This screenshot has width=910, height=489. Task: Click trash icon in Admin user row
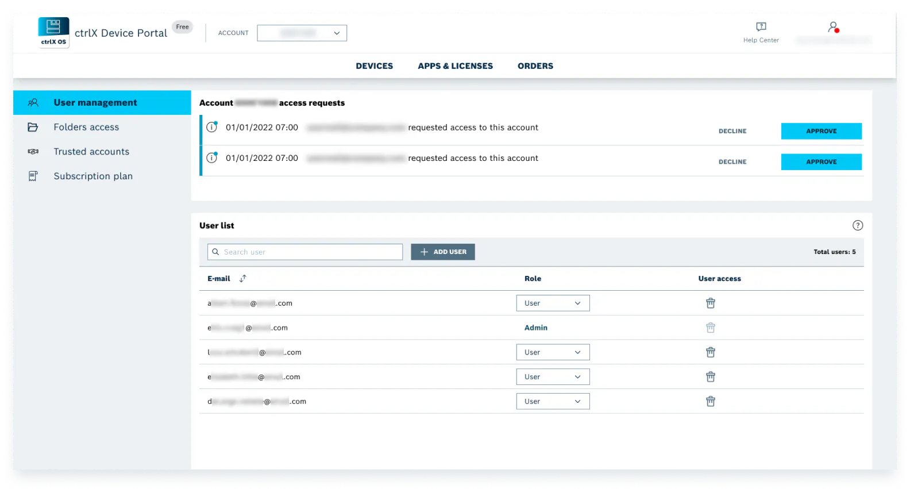[x=711, y=328]
